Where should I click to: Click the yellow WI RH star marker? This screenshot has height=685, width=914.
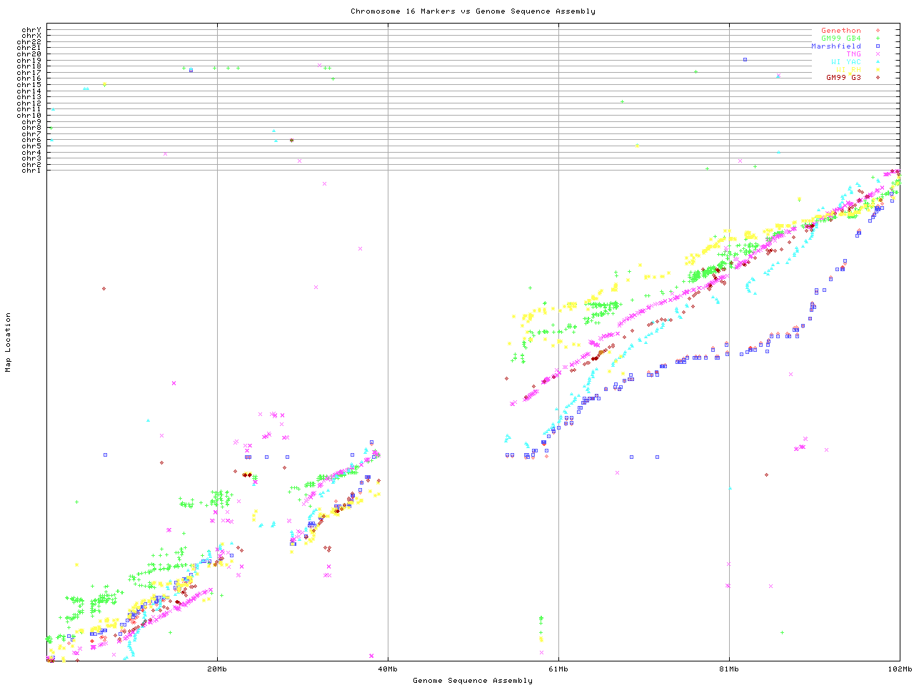[878, 70]
